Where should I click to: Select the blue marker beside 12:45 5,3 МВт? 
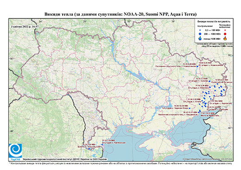pos(209,81)
